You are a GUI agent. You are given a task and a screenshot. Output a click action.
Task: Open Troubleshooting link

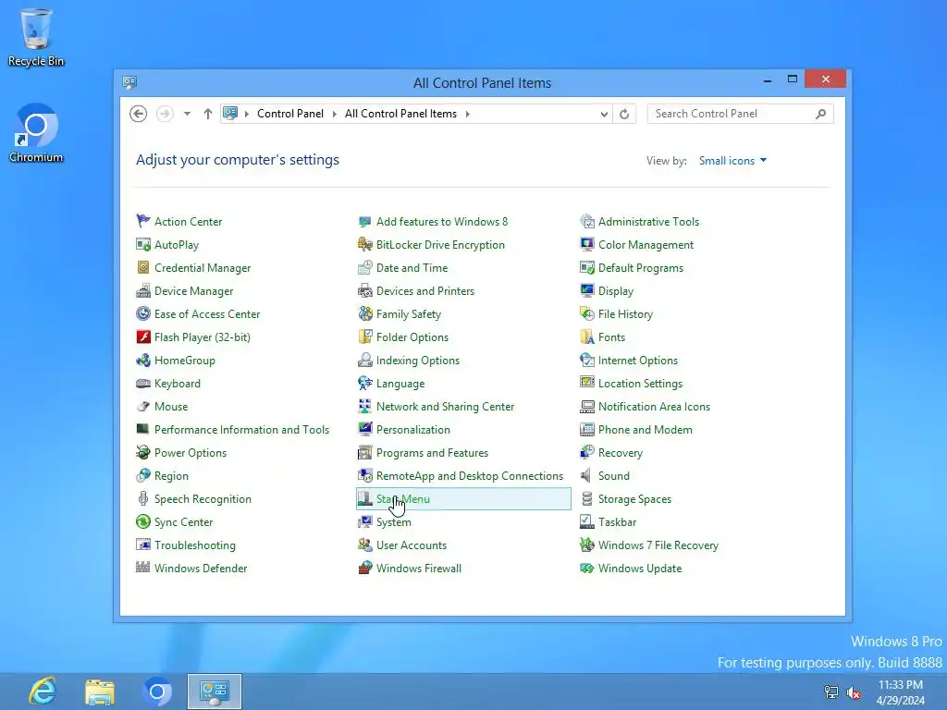(194, 545)
